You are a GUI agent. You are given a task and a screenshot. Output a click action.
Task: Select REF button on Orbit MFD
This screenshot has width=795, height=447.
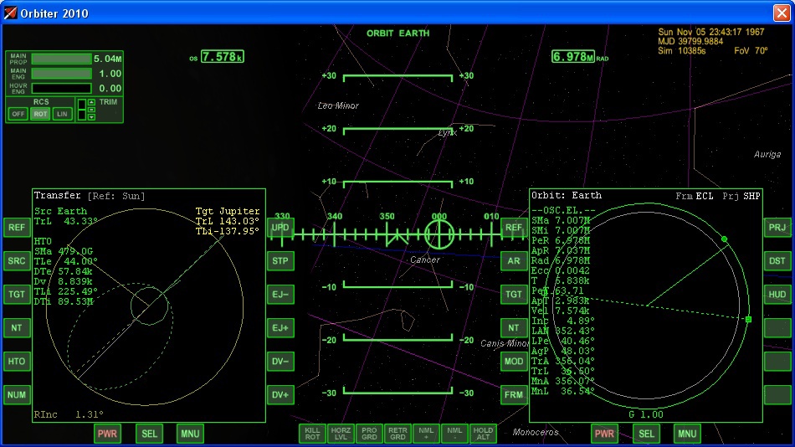(x=514, y=228)
